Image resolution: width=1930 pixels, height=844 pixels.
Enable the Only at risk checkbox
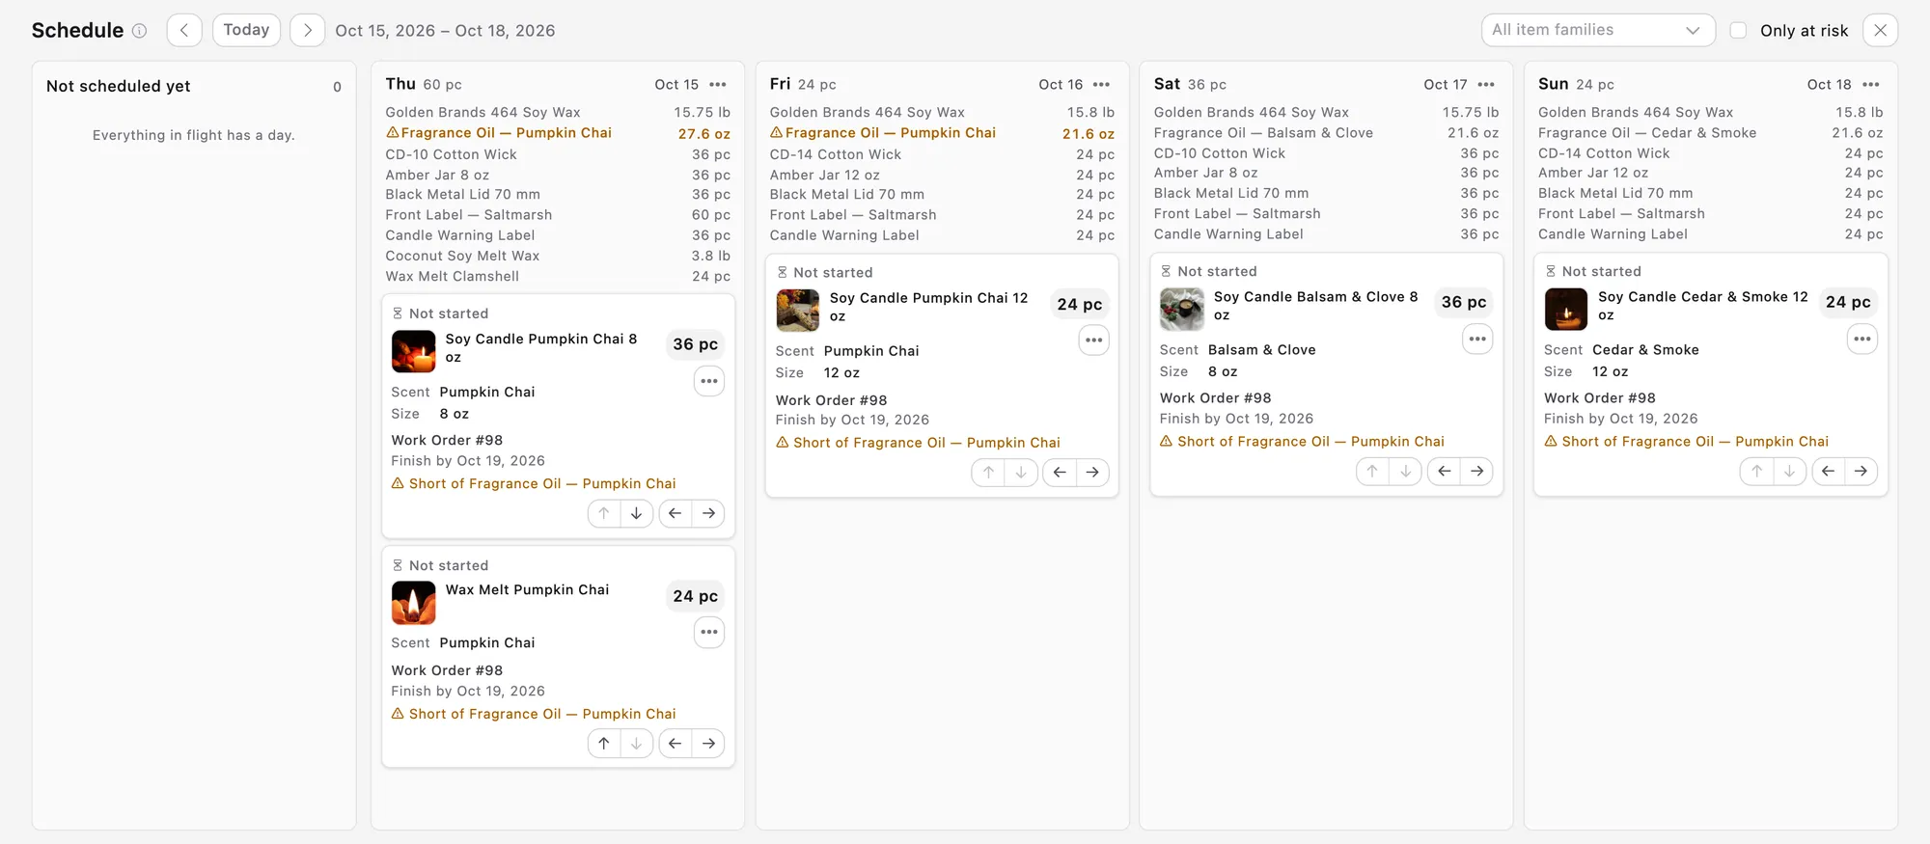pos(1738,30)
